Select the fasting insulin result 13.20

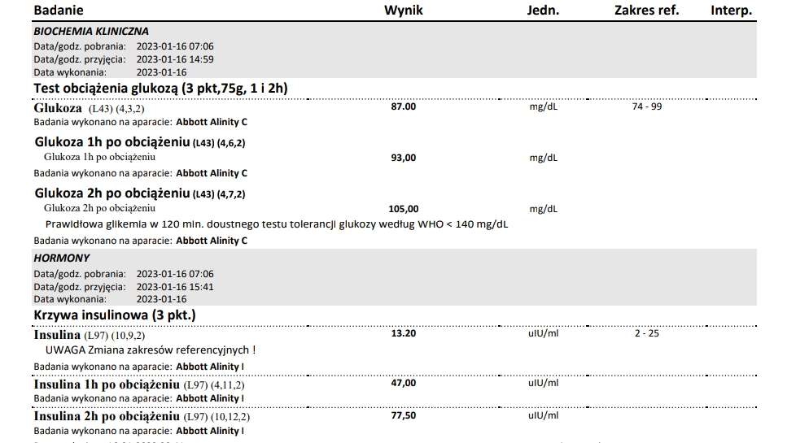click(x=404, y=333)
